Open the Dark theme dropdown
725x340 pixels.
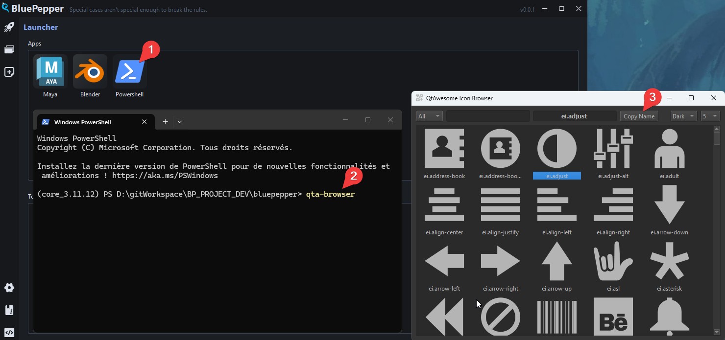(684, 116)
